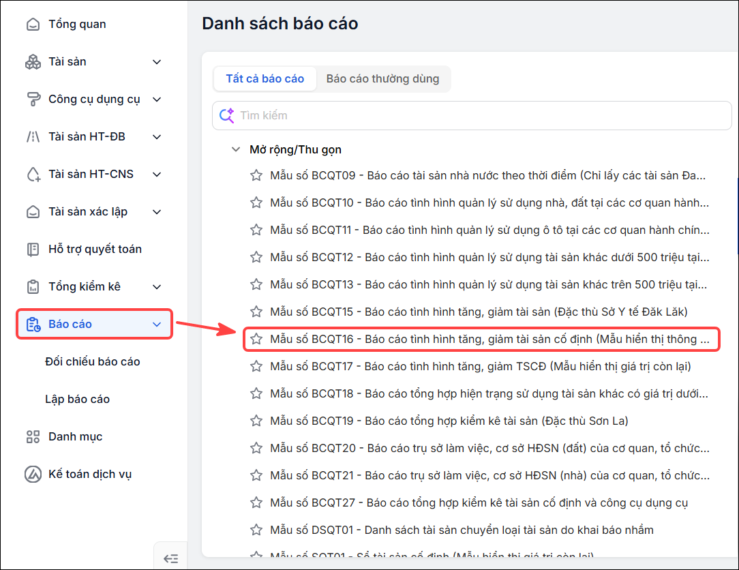Open BCQT10 báo cáo quản lý nhà, đất

click(489, 202)
